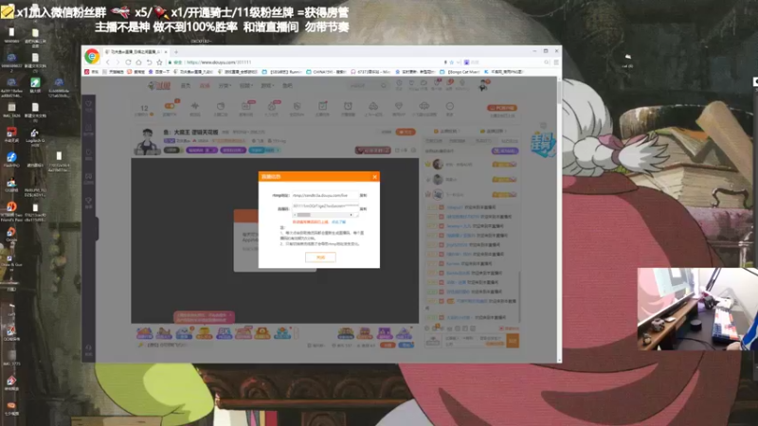The height and width of the screenshot is (426, 758).
Task: Click the orange follow button by room title
Action: click(406, 132)
